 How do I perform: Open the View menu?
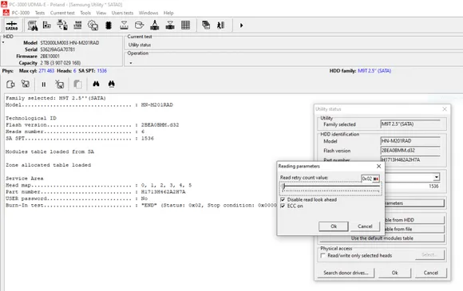coord(101,13)
